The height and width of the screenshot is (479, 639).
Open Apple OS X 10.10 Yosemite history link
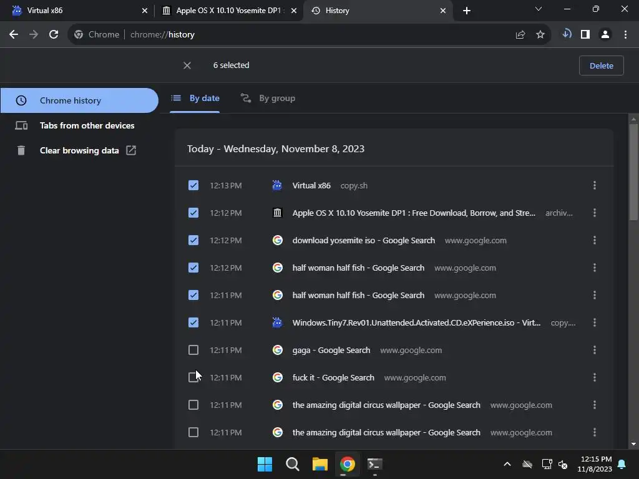click(x=414, y=213)
